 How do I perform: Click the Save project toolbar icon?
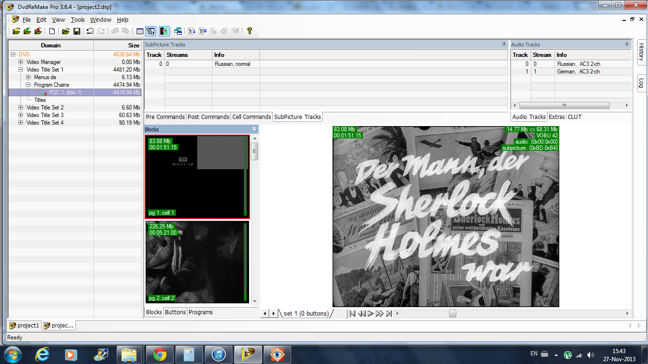coord(76,31)
